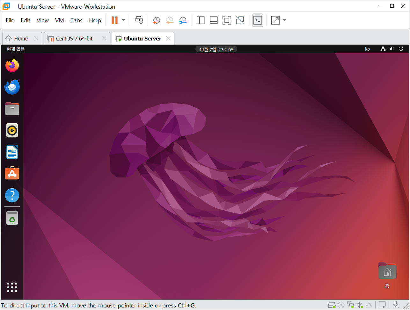Open the 홈 home folder desktop icon
Image resolution: width=410 pixels, height=310 pixels.
[387, 275]
